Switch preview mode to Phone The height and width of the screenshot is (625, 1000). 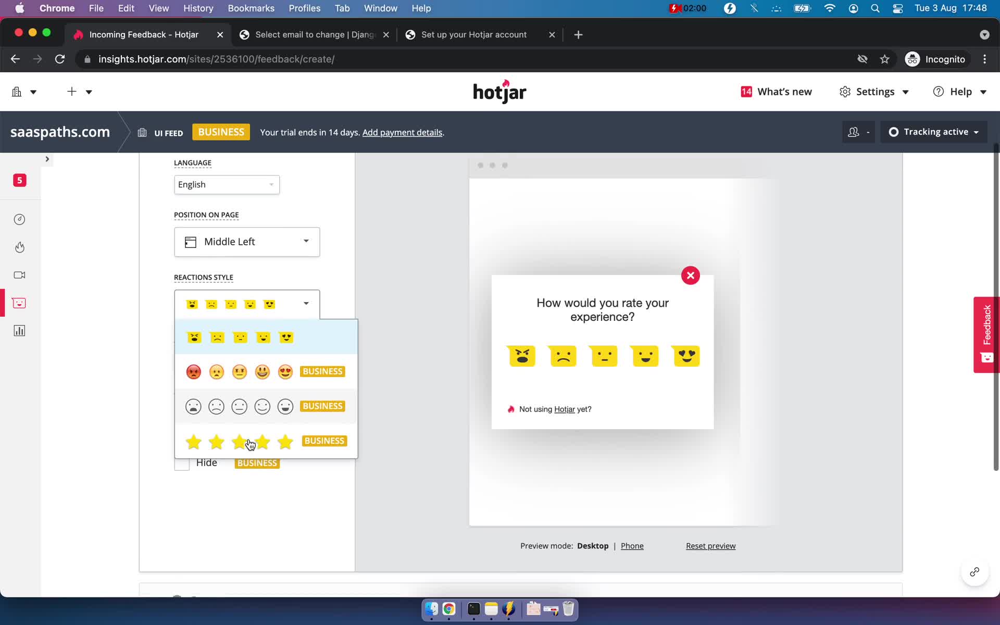click(632, 545)
